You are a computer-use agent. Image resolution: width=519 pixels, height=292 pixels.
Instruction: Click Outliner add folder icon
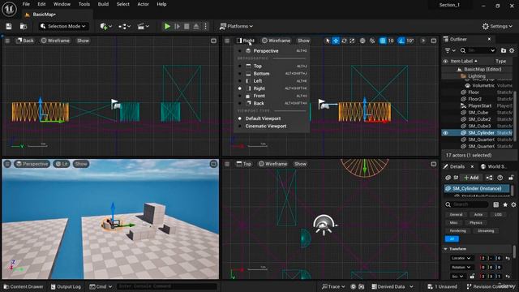504,50
